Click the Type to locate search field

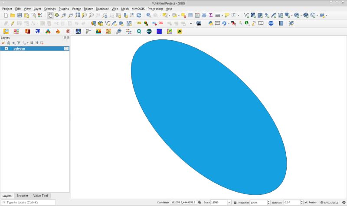28,203
